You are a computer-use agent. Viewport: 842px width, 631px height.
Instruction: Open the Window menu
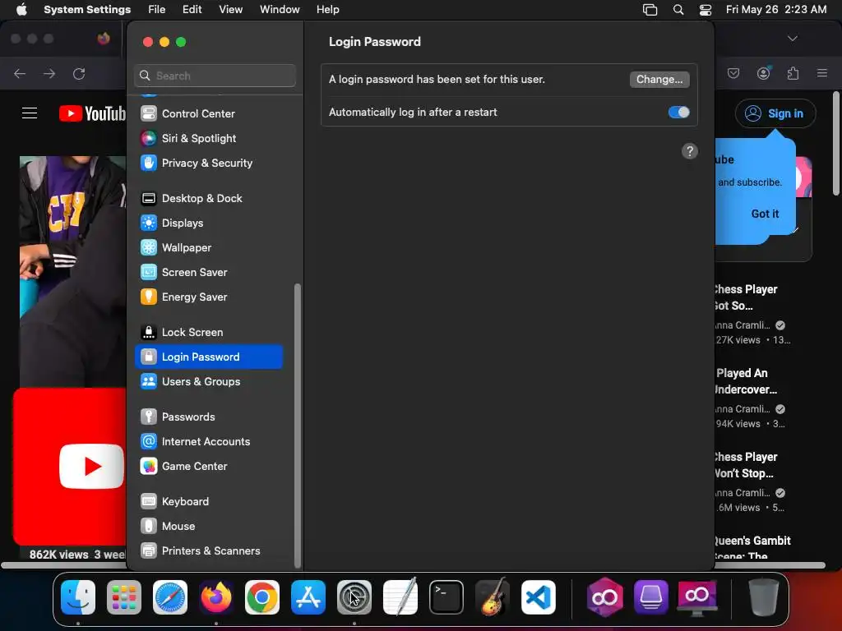(280, 10)
